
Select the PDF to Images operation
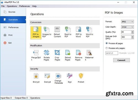click(36, 33)
